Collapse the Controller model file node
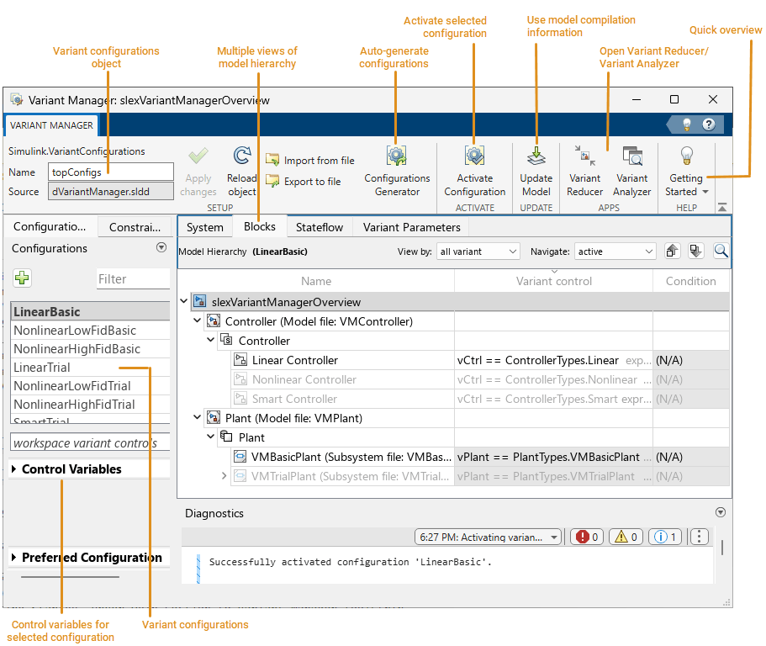This screenshot has width=766, height=646. point(197,320)
